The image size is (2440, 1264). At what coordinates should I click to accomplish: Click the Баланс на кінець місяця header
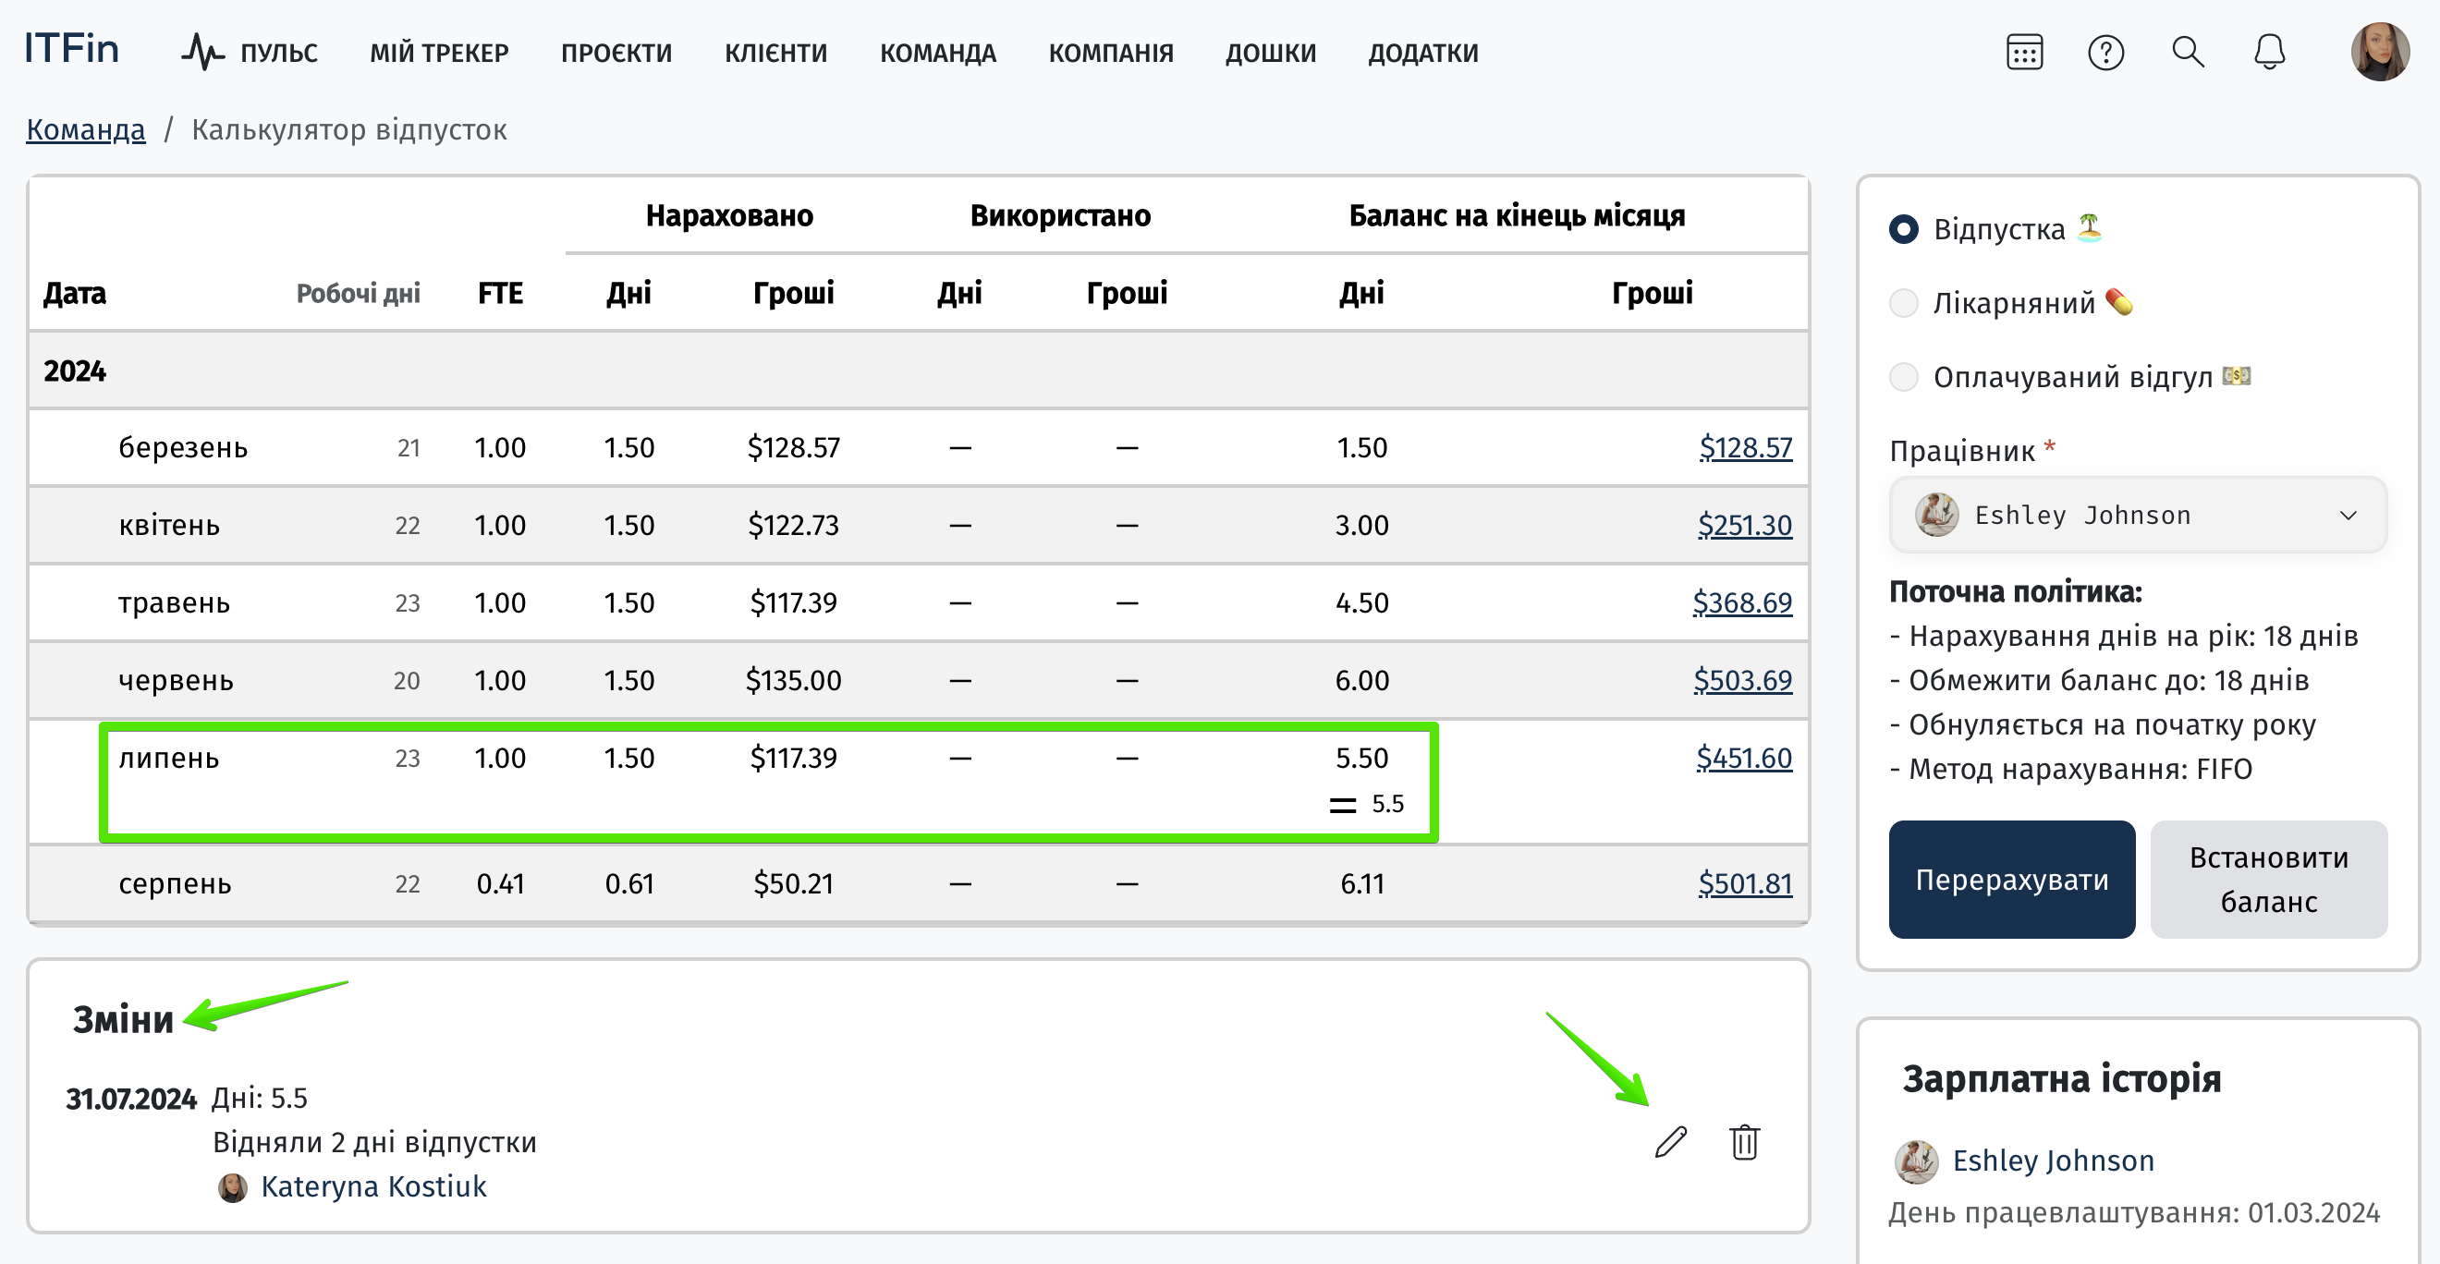1517,216
